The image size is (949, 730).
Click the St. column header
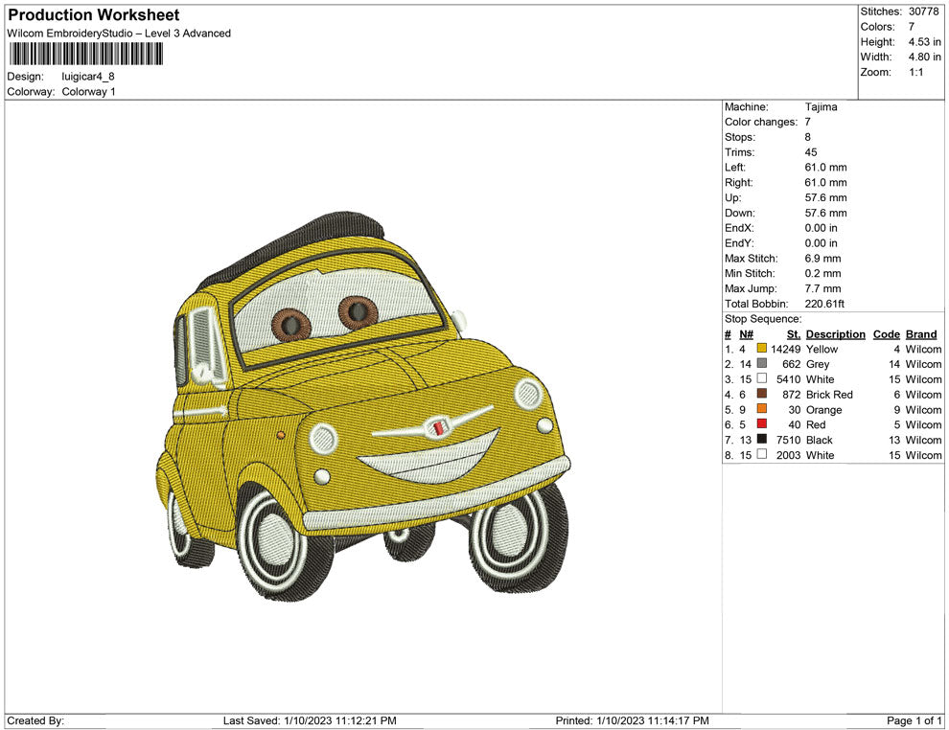[793, 334]
